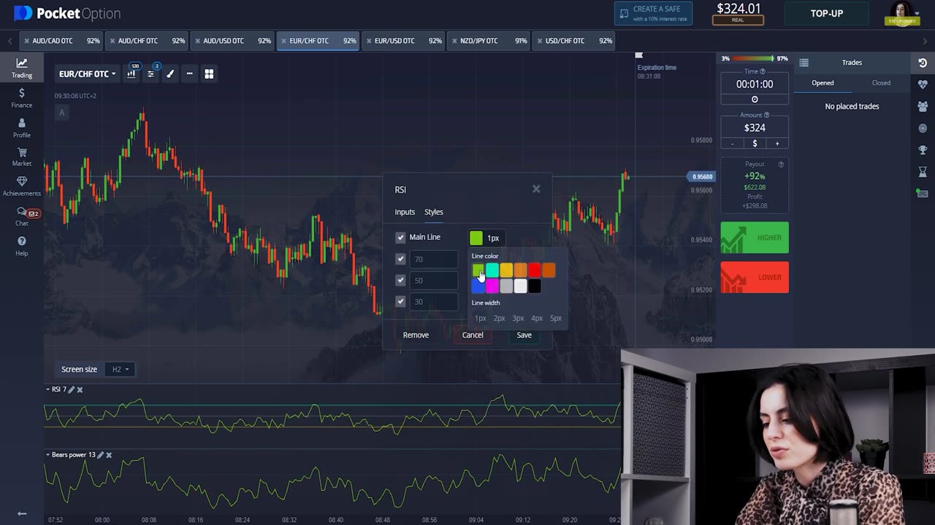The width and height of the screenshot is (935, 525).
Task: Pick the cyan line color swatch
Action: [x=492, y=271]
